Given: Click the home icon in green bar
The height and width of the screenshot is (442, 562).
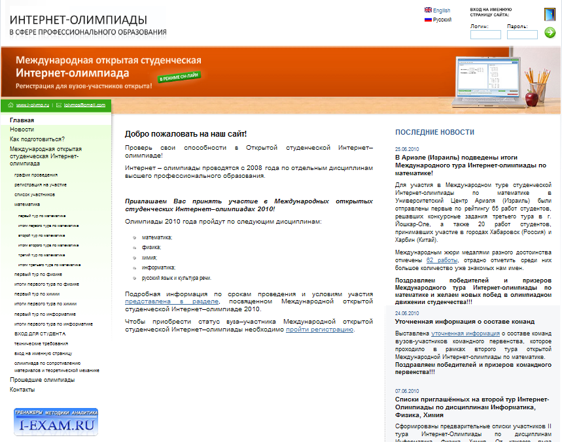Looking at the screenshot, I should tap(10, 105).
